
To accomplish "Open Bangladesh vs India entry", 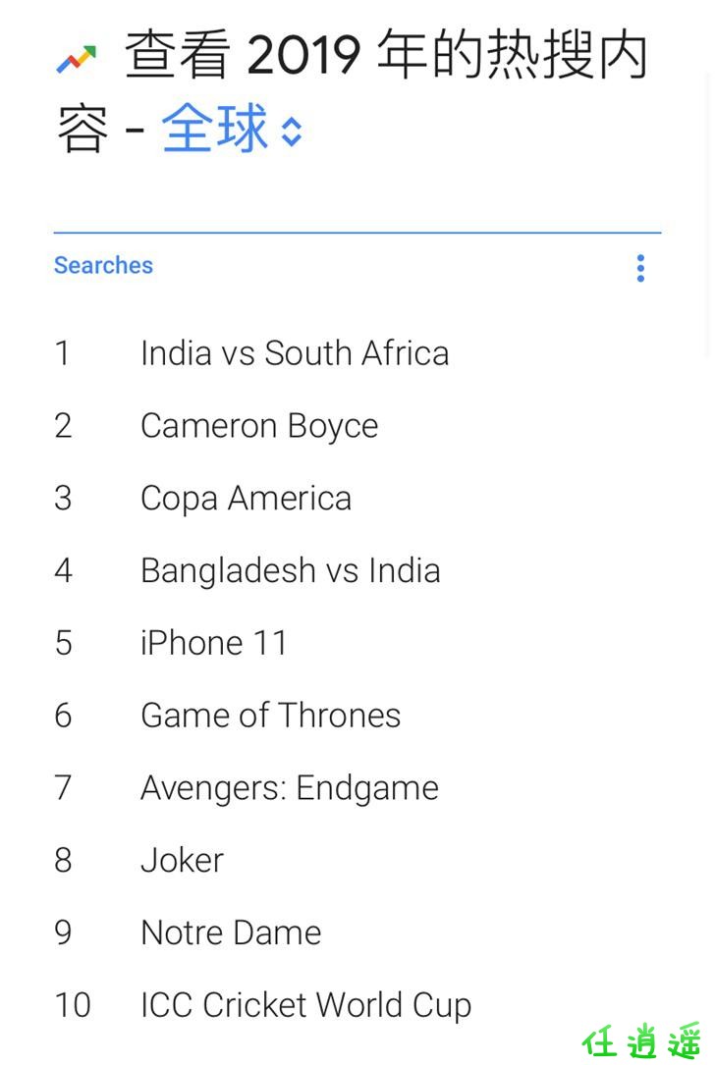I will coord(290,570).
